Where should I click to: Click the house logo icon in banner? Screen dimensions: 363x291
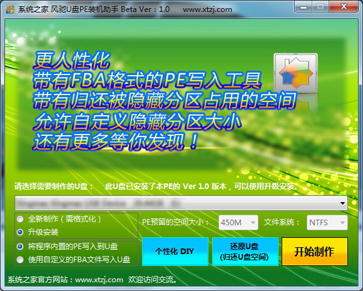pos(295,73)
